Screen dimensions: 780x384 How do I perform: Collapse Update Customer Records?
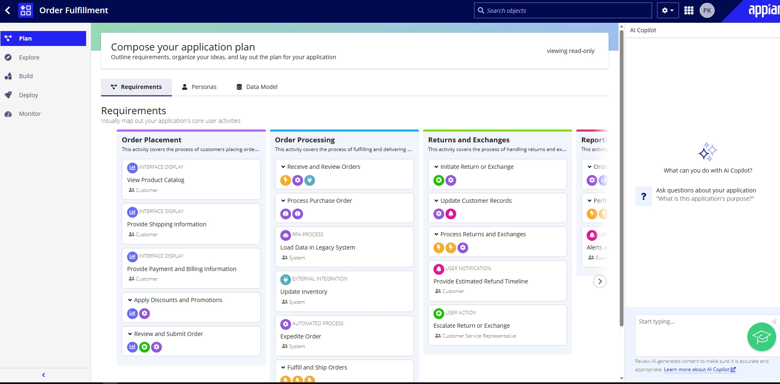coord(436,201)
